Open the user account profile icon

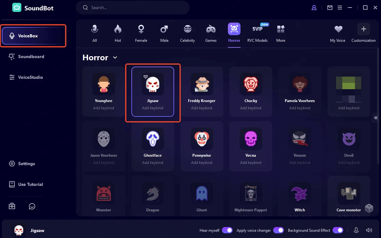point(314,8)
